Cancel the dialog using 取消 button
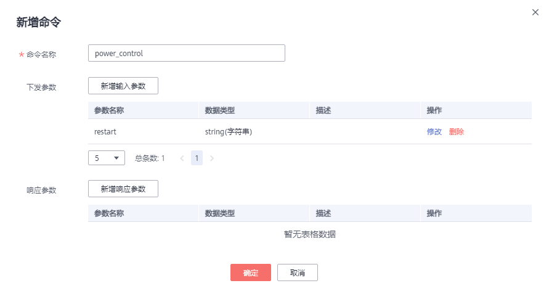Screen dimensions: 549x299 coord(298,273)
